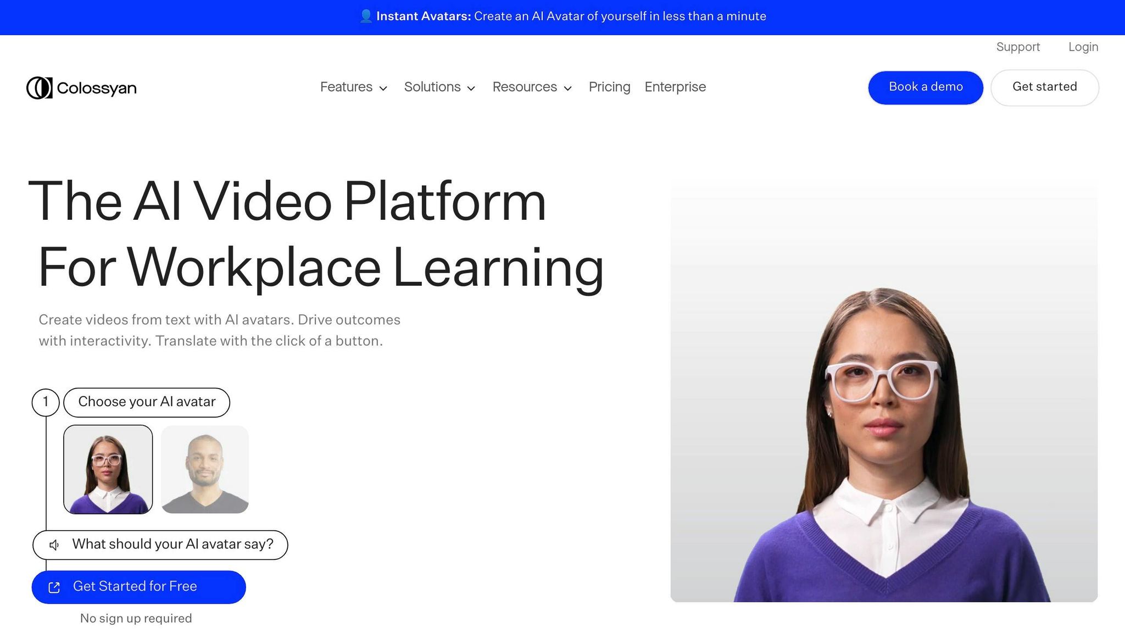This screenshot has height=633, width=1125.
Task: Click the 'Choose your AI avatar' step label
Action: 147,402
